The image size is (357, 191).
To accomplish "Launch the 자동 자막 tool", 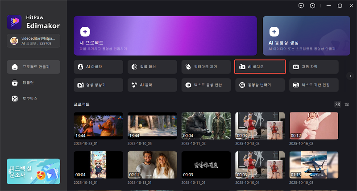I will [x=314, y=66].
